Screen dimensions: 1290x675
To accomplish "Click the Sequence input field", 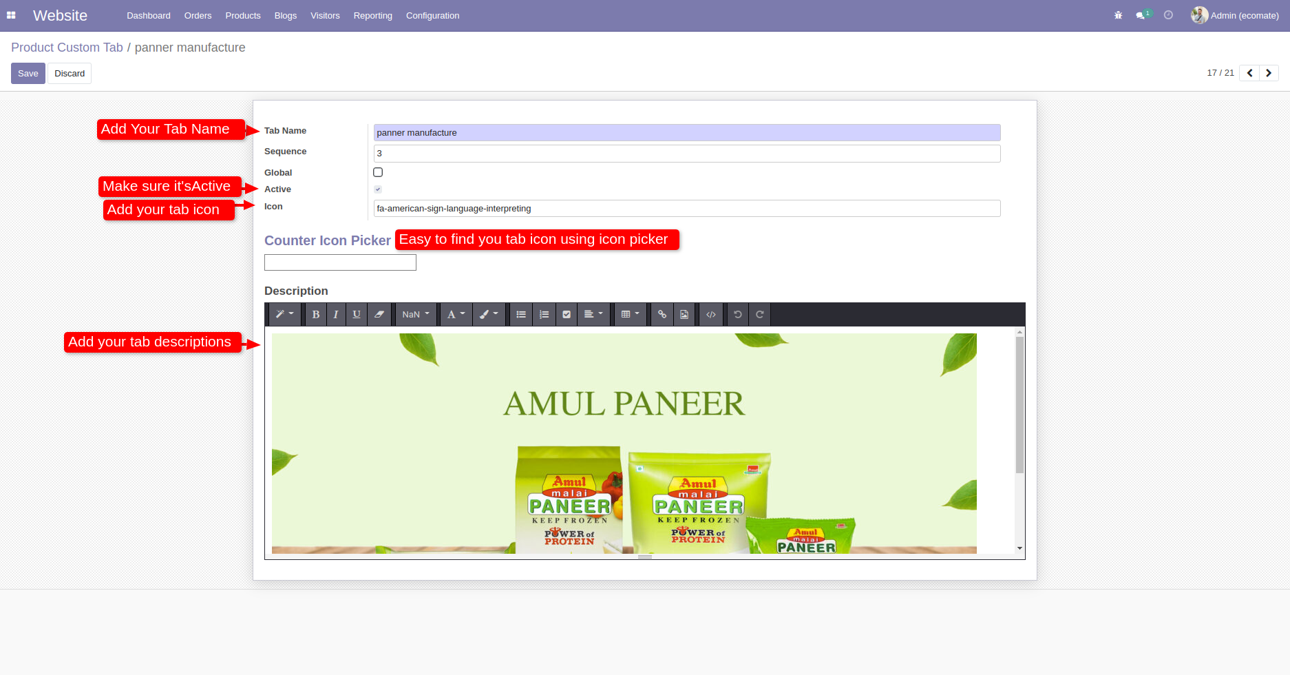I will [687, 154].
